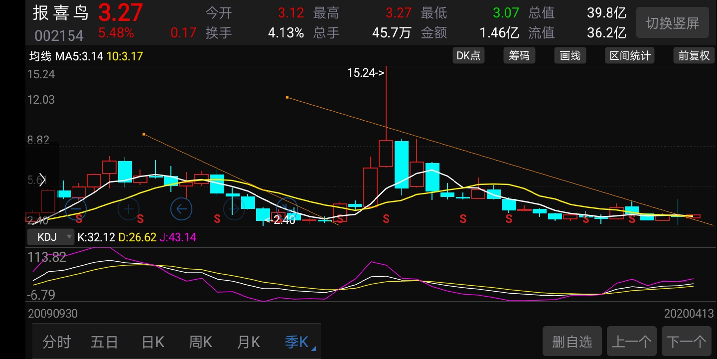Viewport: 717px width, 359px height.
Task: Switch to portrait with 切换竖屏
Action: [x=673, y=23]
